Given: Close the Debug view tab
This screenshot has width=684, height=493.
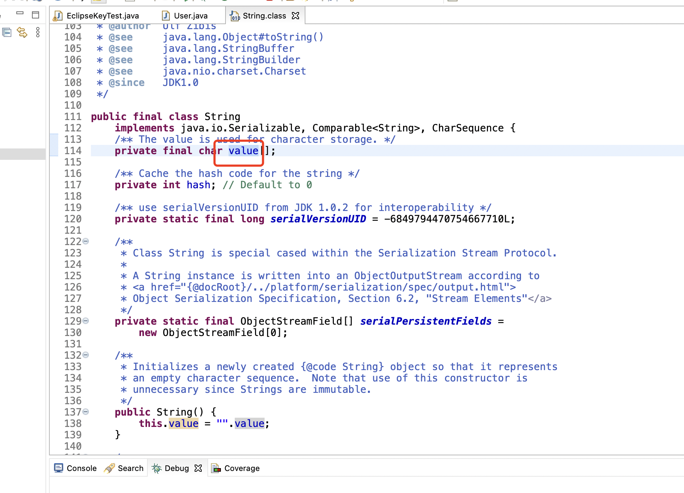Looking at the screenshot, I should tap(198, 468).
